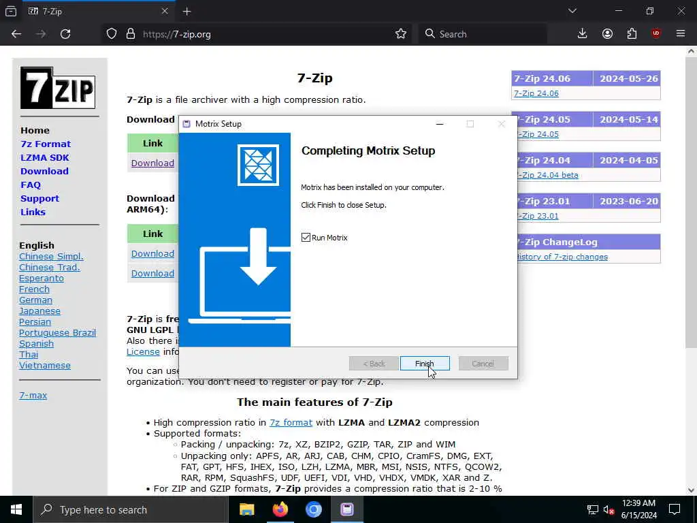Open the Firefox account icon

(x=607, y=34)
